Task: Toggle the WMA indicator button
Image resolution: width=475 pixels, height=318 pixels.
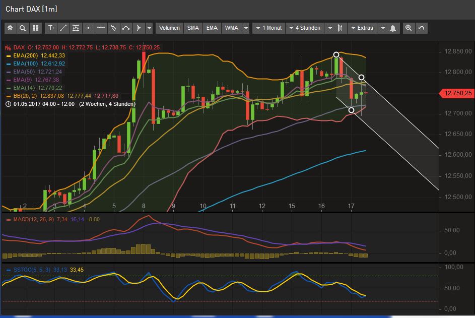Action: [x=231, y=28]
